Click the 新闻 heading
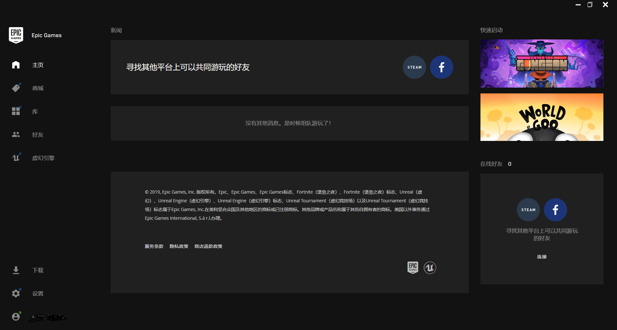The height and width of the screenshot is (330, 617). [116, 30]
